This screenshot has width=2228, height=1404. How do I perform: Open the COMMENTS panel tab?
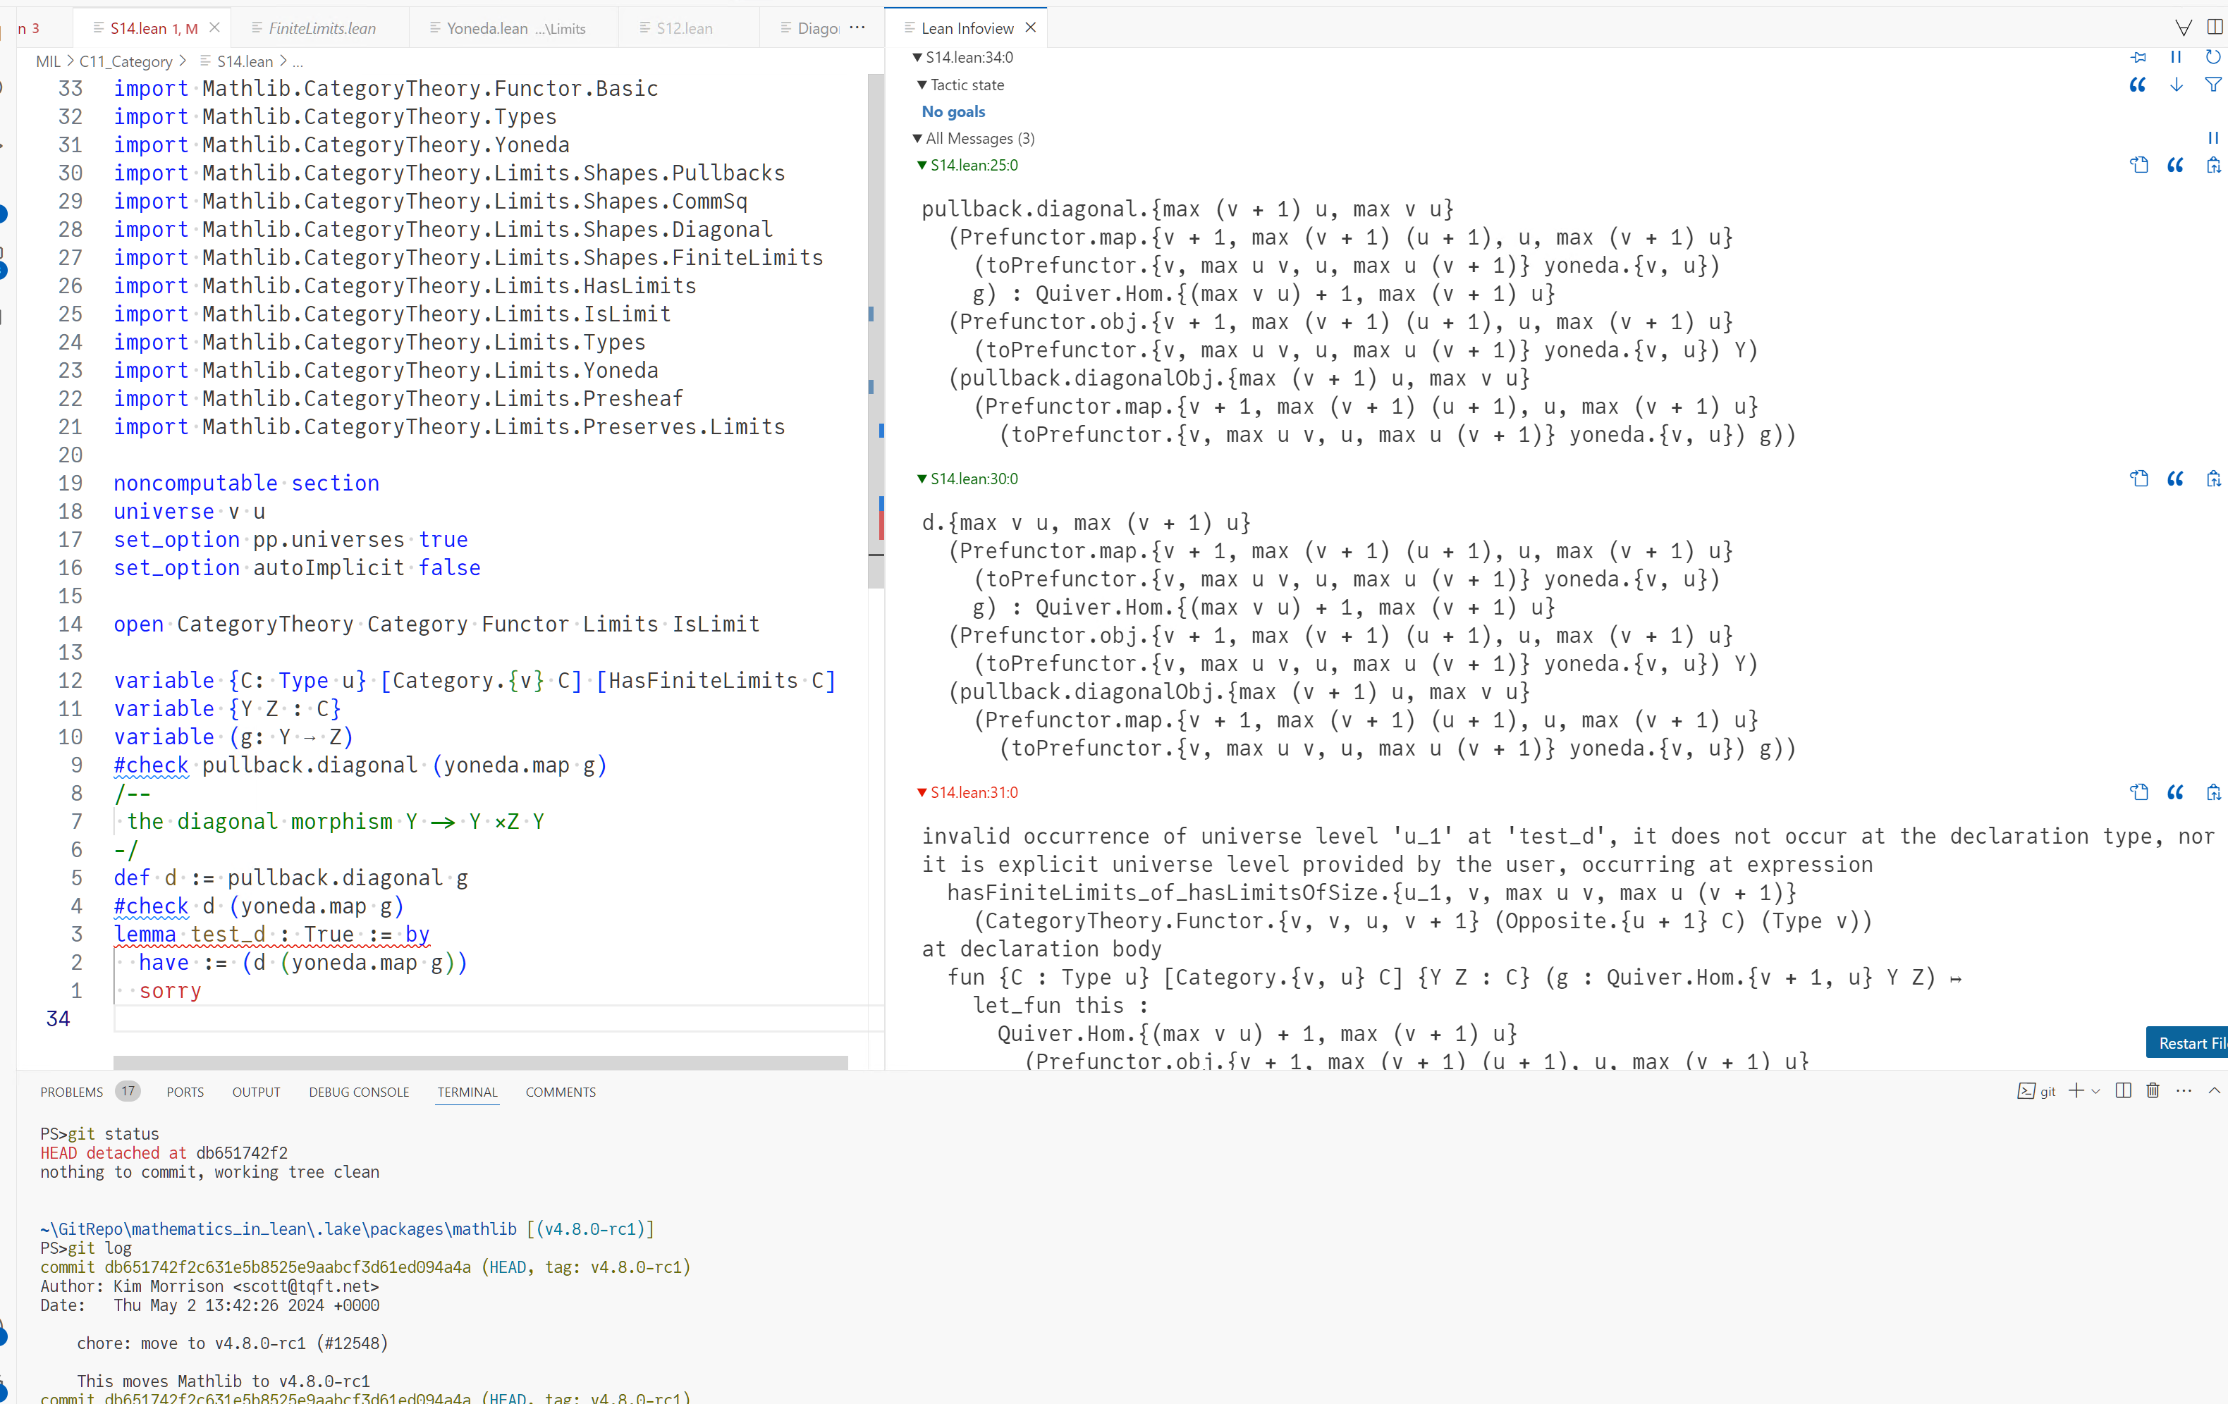(561, 1091)
